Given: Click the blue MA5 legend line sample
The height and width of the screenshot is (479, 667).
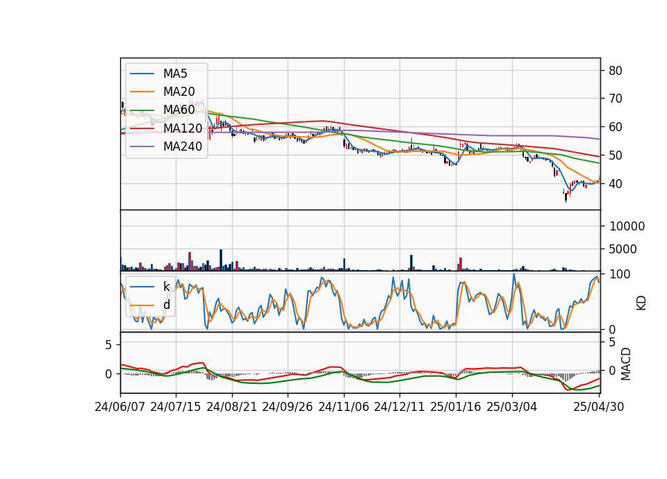Looking at the screenshot, I should 142,74.
